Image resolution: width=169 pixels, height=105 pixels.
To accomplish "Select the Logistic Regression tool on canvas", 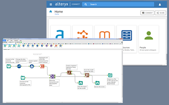I will coord(69,73).
